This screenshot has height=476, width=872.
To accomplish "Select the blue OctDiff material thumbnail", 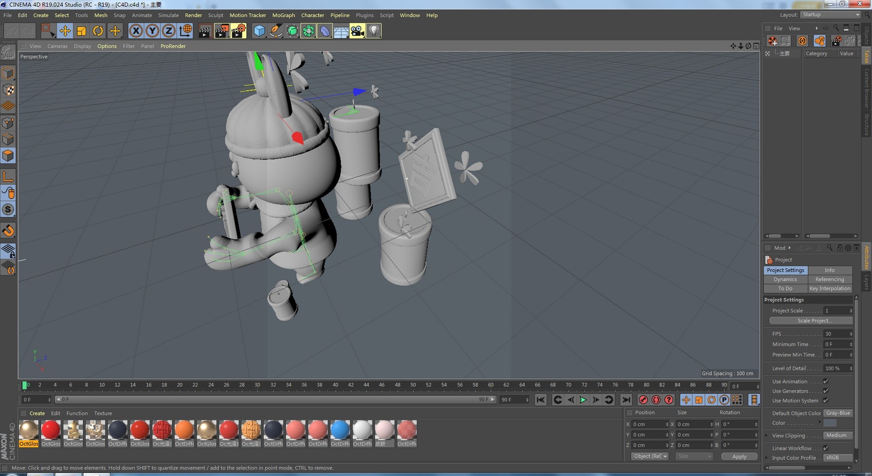I will [x=340, y=434].
